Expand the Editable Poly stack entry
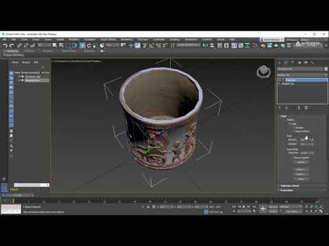This screenshot has height=246, width=329. (279, 84)
